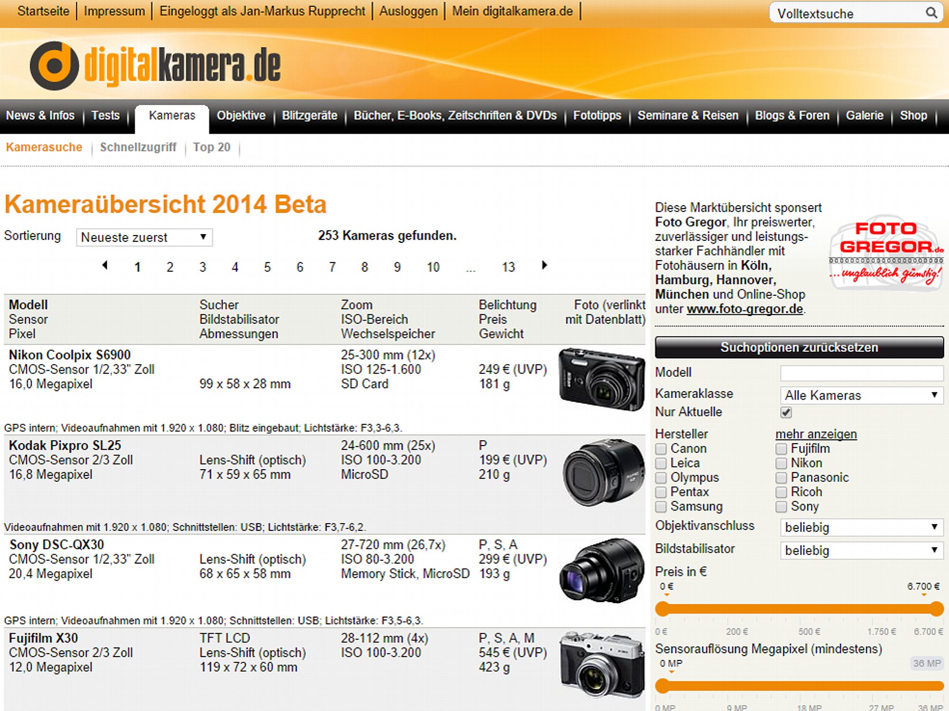The height and width of the screenshot is (711, 949).
Task: Open the News & Infos menu
Action: [x=40, y=116]
